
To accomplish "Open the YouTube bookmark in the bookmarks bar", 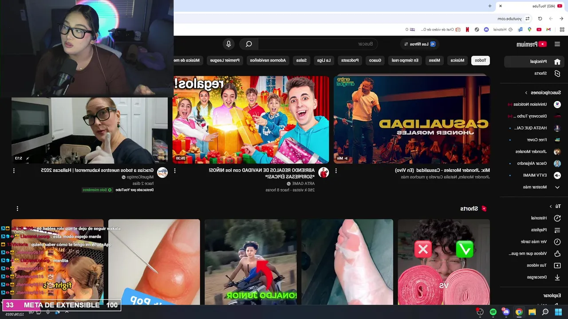I will (539, 30).
